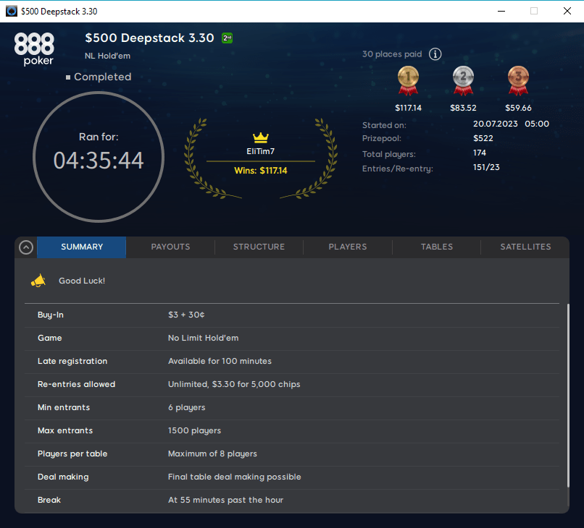Screen dimensions: 584x528
Task: Open the Tables tab
Action: tap(437, 247)
